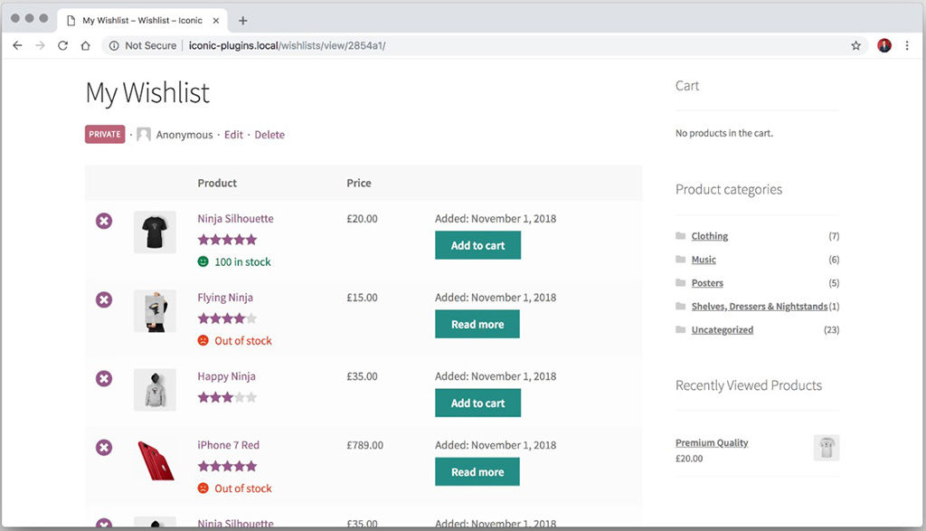Reload the page
This screenshot has width=926, height=531.
click(62, 45)
